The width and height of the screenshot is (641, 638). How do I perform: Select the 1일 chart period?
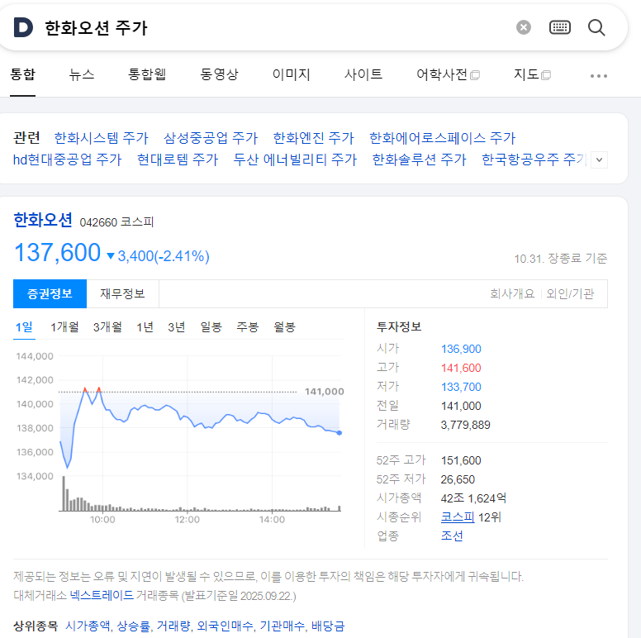tap(24, 327)
